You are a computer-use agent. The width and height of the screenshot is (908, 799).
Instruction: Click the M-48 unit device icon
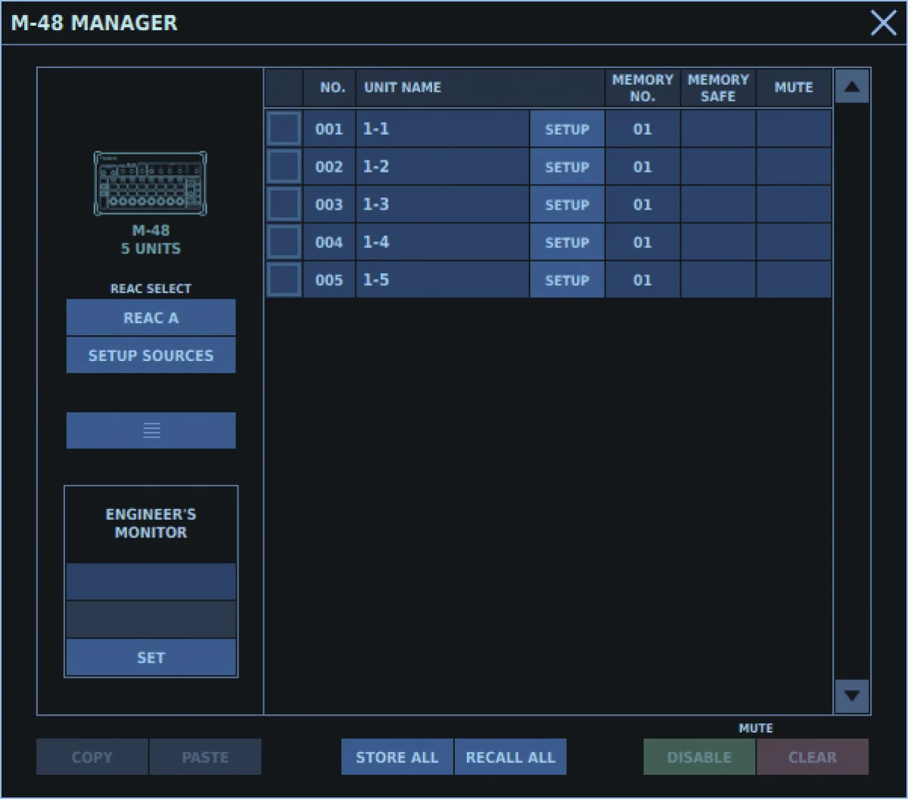point(151,183)
